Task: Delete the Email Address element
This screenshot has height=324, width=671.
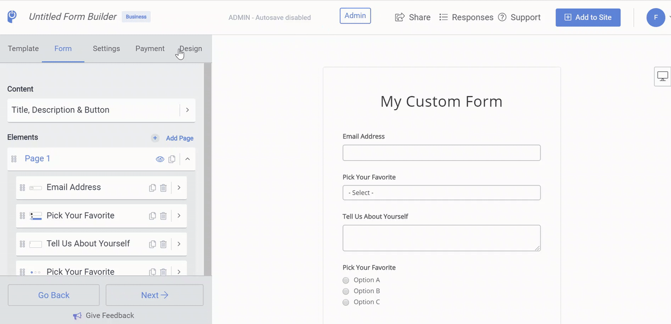Action: 163,188
